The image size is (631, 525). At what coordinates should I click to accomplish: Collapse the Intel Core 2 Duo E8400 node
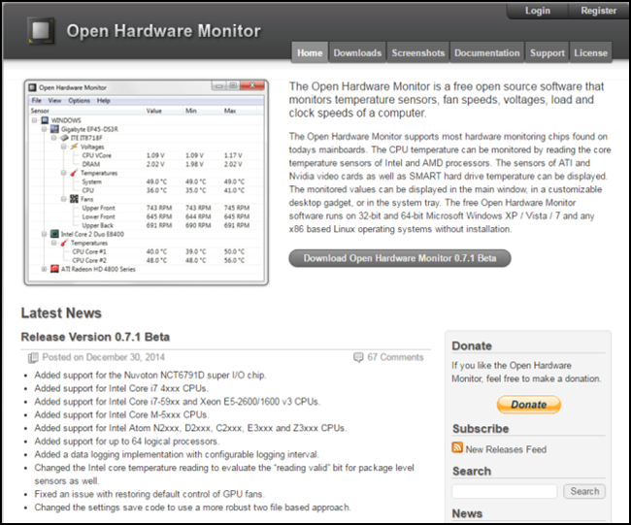click(45, 234)
